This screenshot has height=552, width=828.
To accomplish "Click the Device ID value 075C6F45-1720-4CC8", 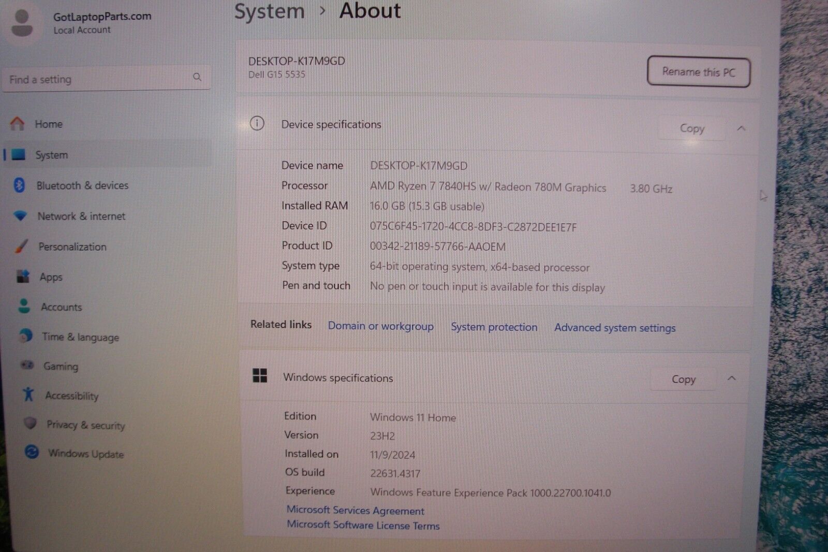I will pos(473,227).
